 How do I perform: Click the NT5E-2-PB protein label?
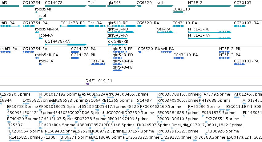click(230, 49)
